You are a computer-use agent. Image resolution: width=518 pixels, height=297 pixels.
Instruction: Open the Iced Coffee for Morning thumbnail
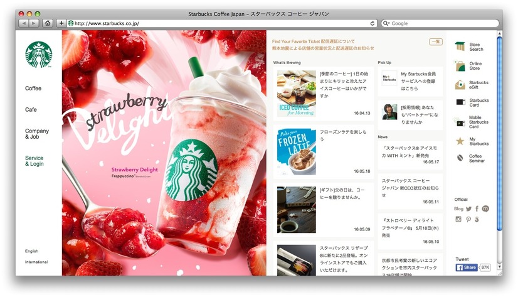[297, 94]
